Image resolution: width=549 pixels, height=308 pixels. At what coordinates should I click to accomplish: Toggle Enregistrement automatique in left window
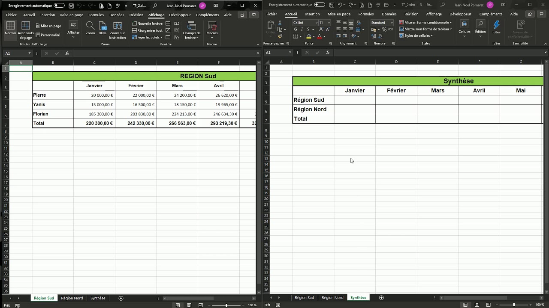pos(59,6)
